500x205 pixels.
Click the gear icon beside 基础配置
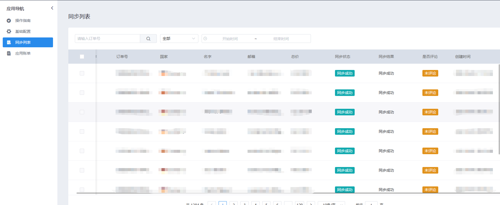click(x=9, y=31)
